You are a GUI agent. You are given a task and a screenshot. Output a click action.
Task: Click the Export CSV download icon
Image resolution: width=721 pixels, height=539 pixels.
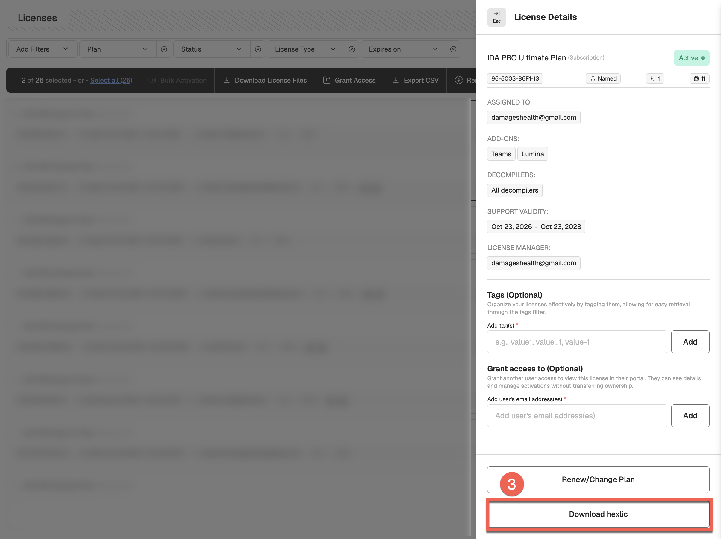click(x=396, y=80)
